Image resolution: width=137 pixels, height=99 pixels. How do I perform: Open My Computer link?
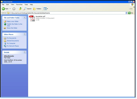point(11,43)
